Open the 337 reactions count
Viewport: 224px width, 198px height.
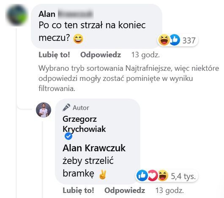(x=189, y=40)
